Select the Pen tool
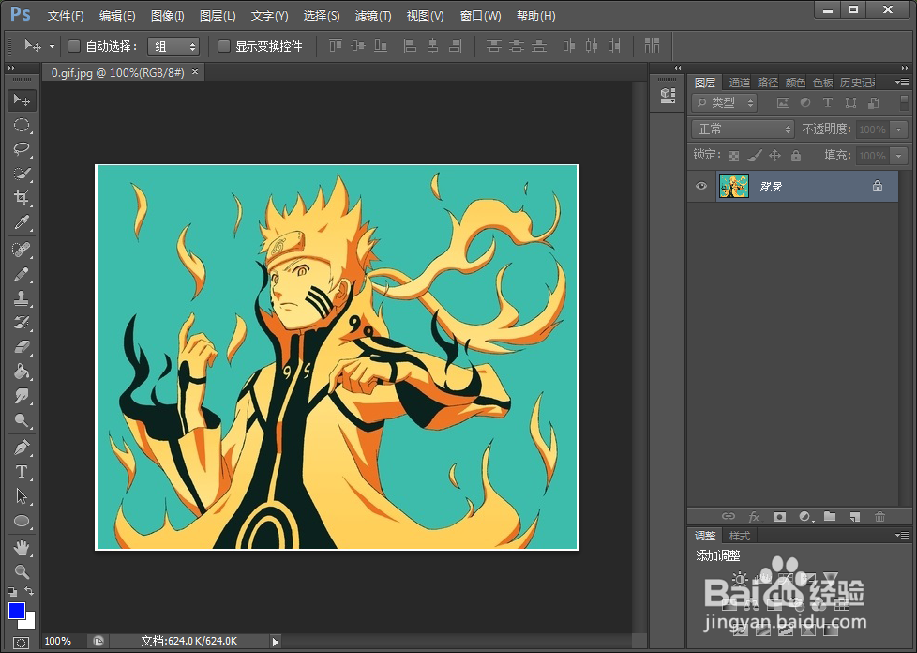Image resolution: width=917 pixels, height=653 pixels. coord(22,448)
